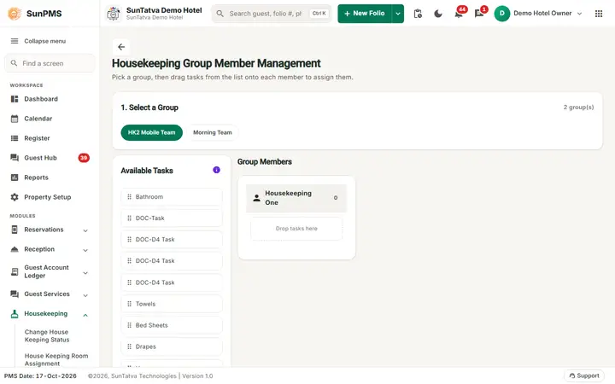Screen dimensions: 615x384
Task: Click the Drop tasks here zone
Action: (296, 229)
